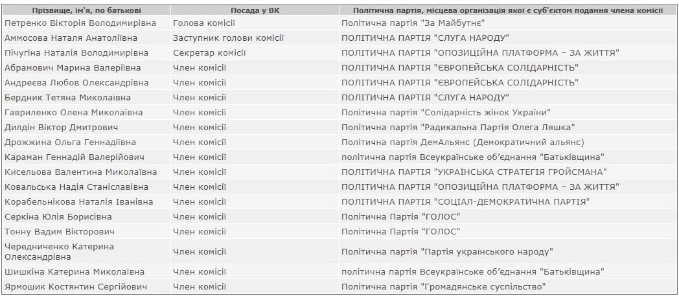
Task: Click the "Посада у ВК" column header
Action: (253, 11)
